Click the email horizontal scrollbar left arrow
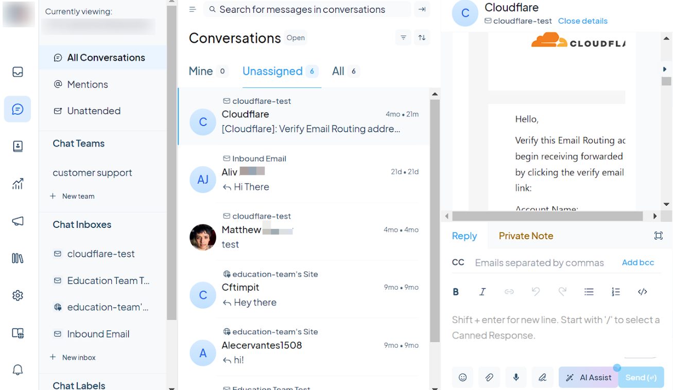The height and width of the screenshot is (390, 673). click(x=446, y=216)
